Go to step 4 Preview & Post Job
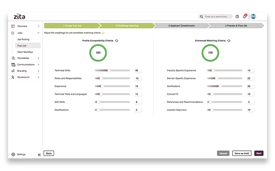This screenshot has height=171, width=275. coord(236,26)
